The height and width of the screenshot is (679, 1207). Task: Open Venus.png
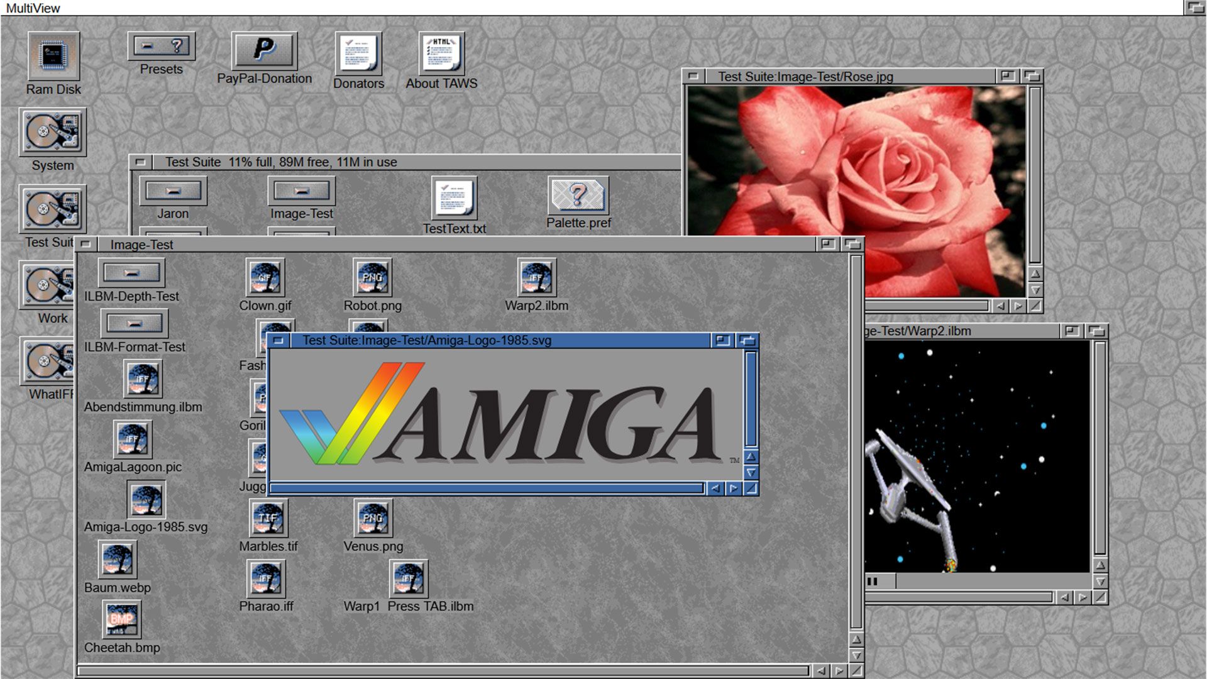[x=372, y=517]
